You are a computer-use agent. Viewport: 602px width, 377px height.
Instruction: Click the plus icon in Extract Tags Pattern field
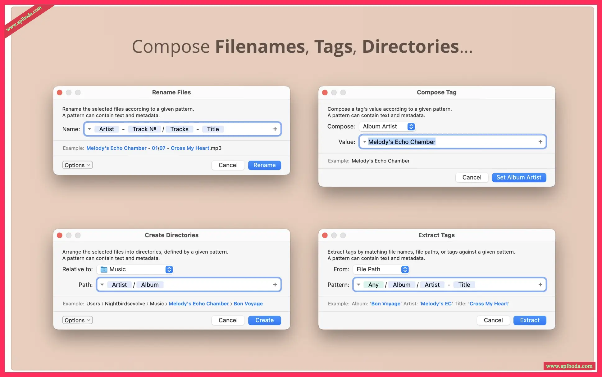coord(540,285)
